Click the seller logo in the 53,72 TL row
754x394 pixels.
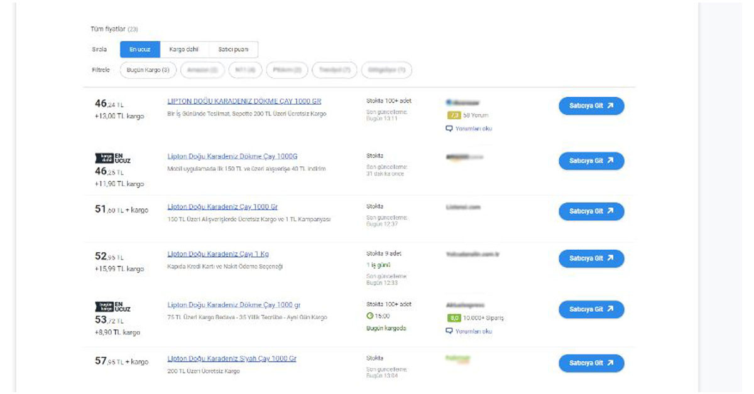(465, 305)
